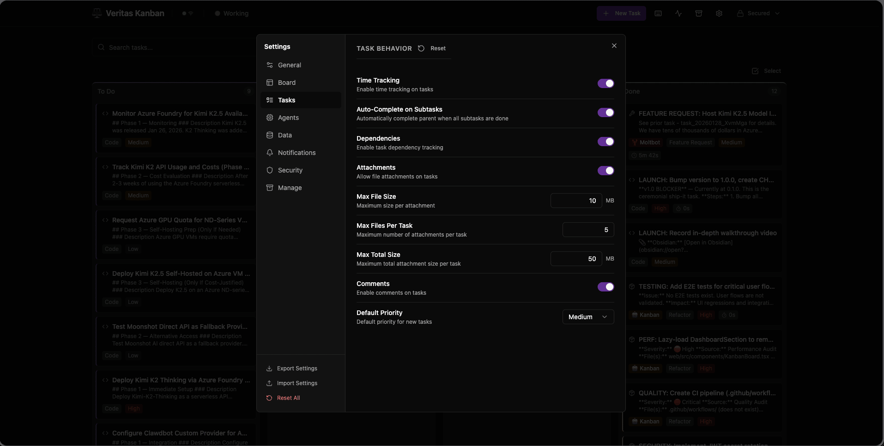Click the New Task button

(x=621, y=13)
